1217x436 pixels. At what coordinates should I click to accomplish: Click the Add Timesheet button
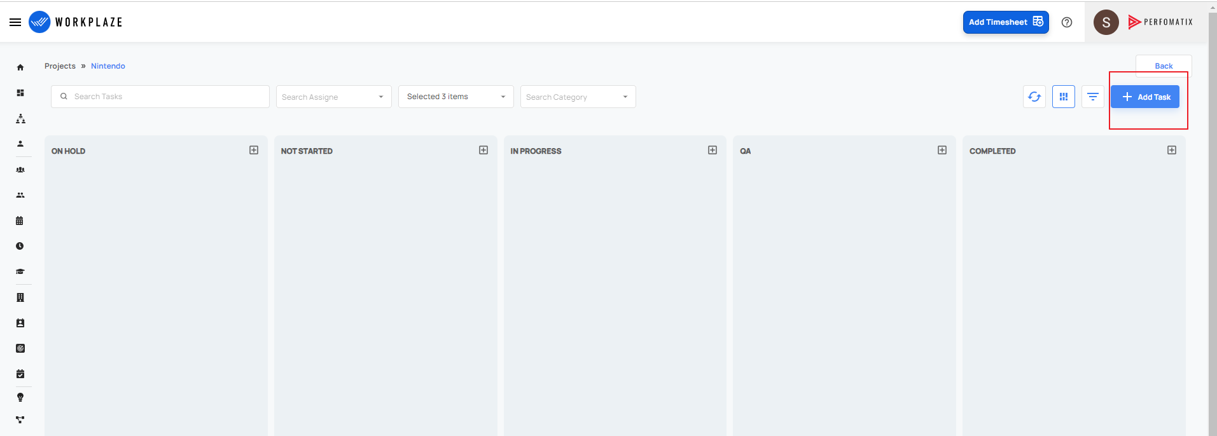[1006, 22]
